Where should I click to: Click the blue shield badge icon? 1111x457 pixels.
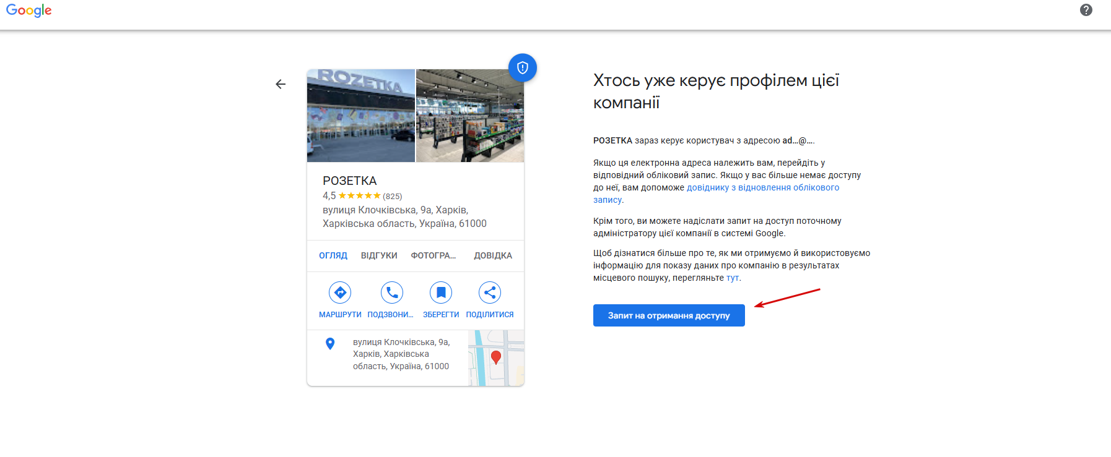coord(523,67)
